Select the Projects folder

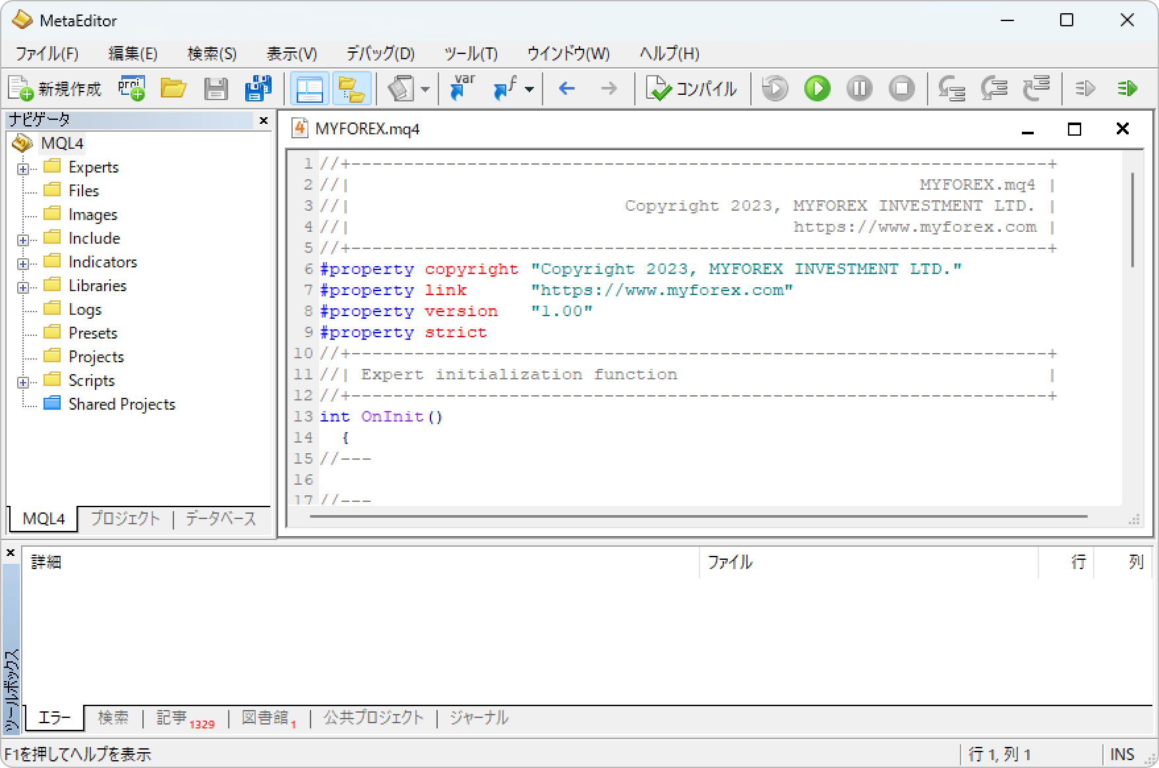pos(96,356)
